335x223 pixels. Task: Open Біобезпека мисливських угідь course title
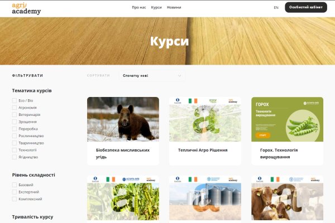(123, 153)
